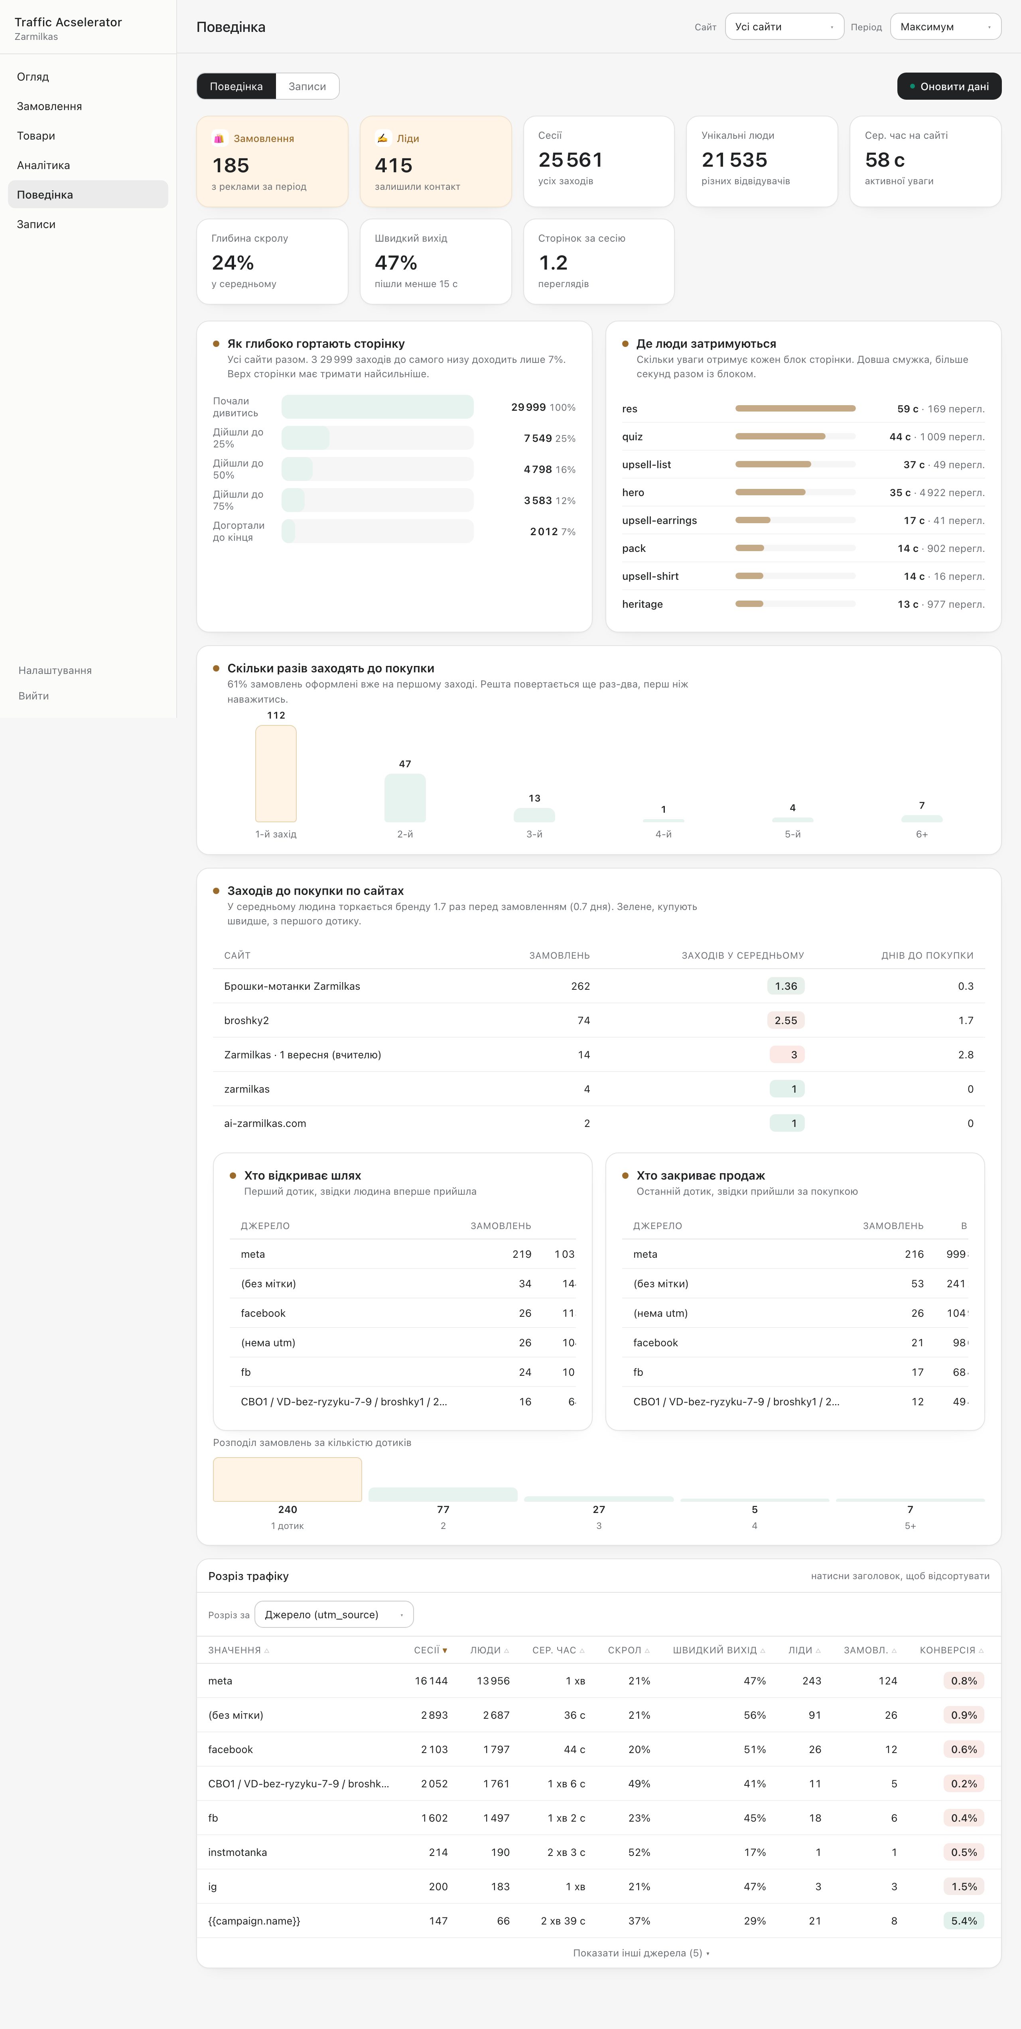Click the sort arrow next to ЛЮДИ header
Viewport: 1021px width, 2029px height.
(506, 1651)
